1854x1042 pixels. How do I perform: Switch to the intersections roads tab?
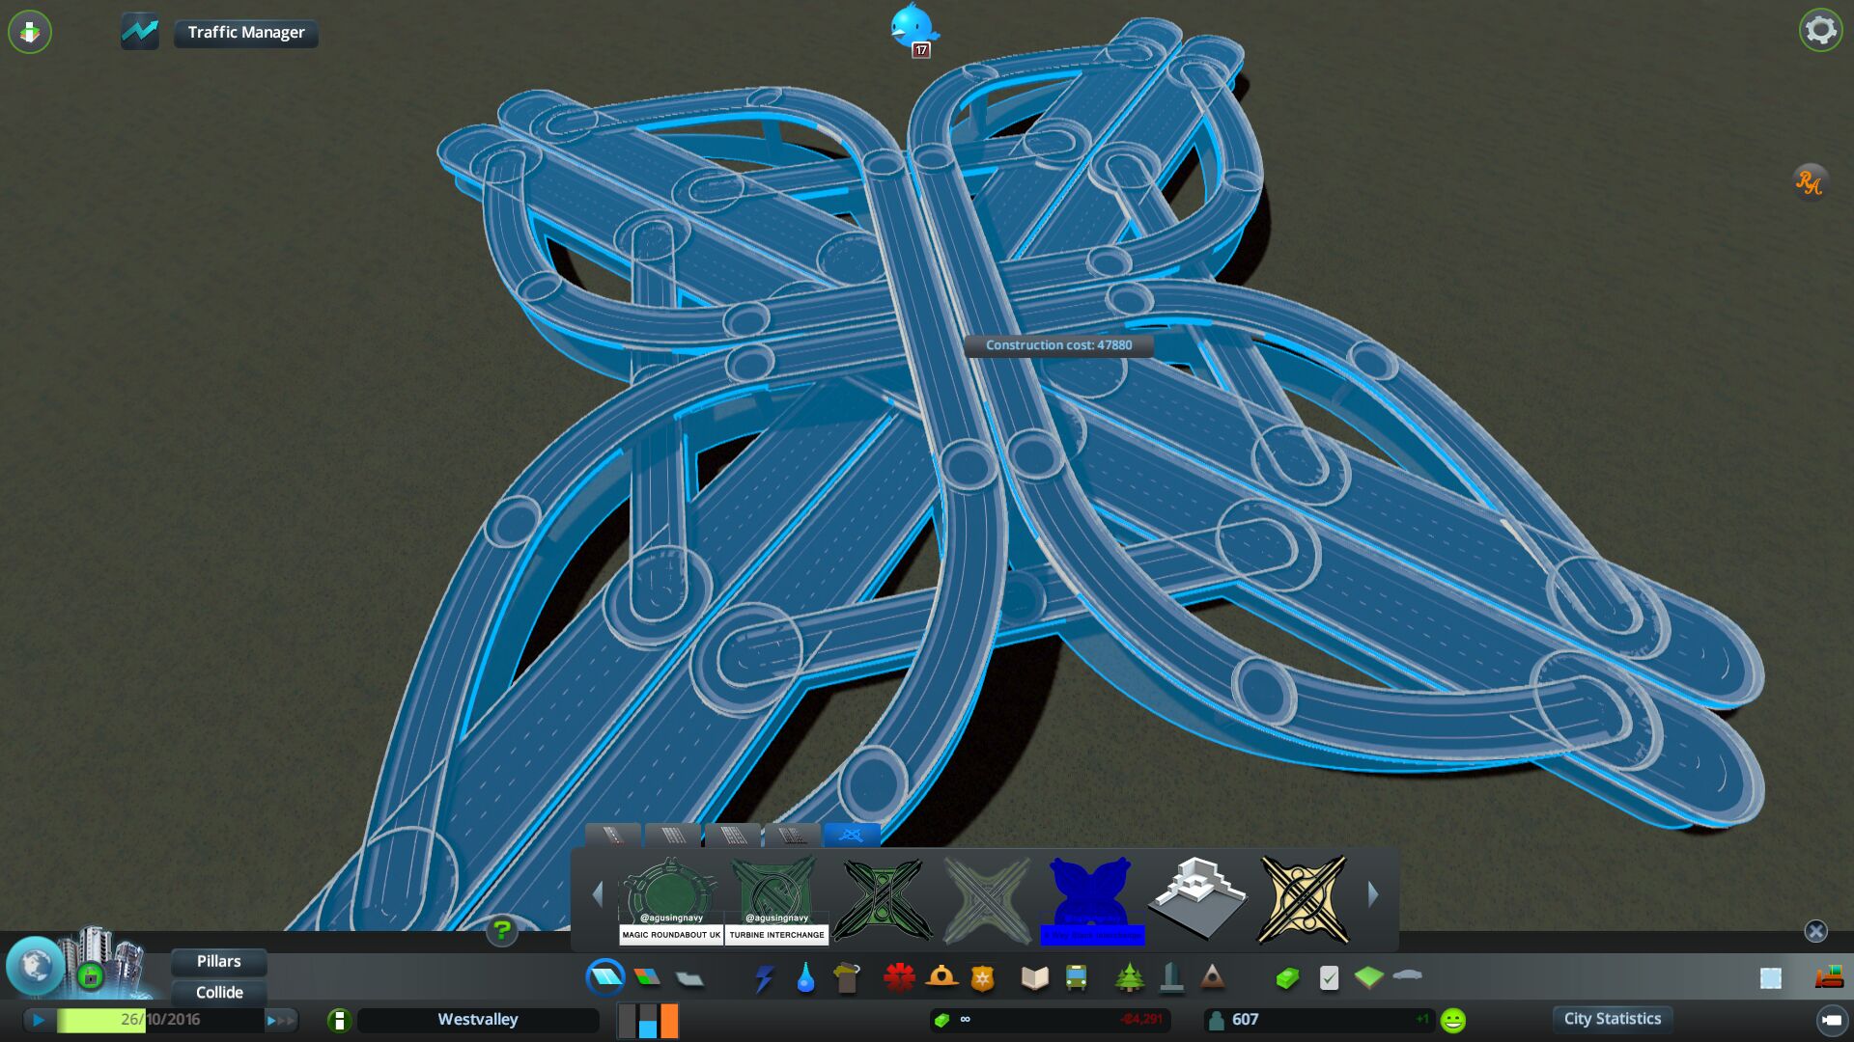click(851, 835)
